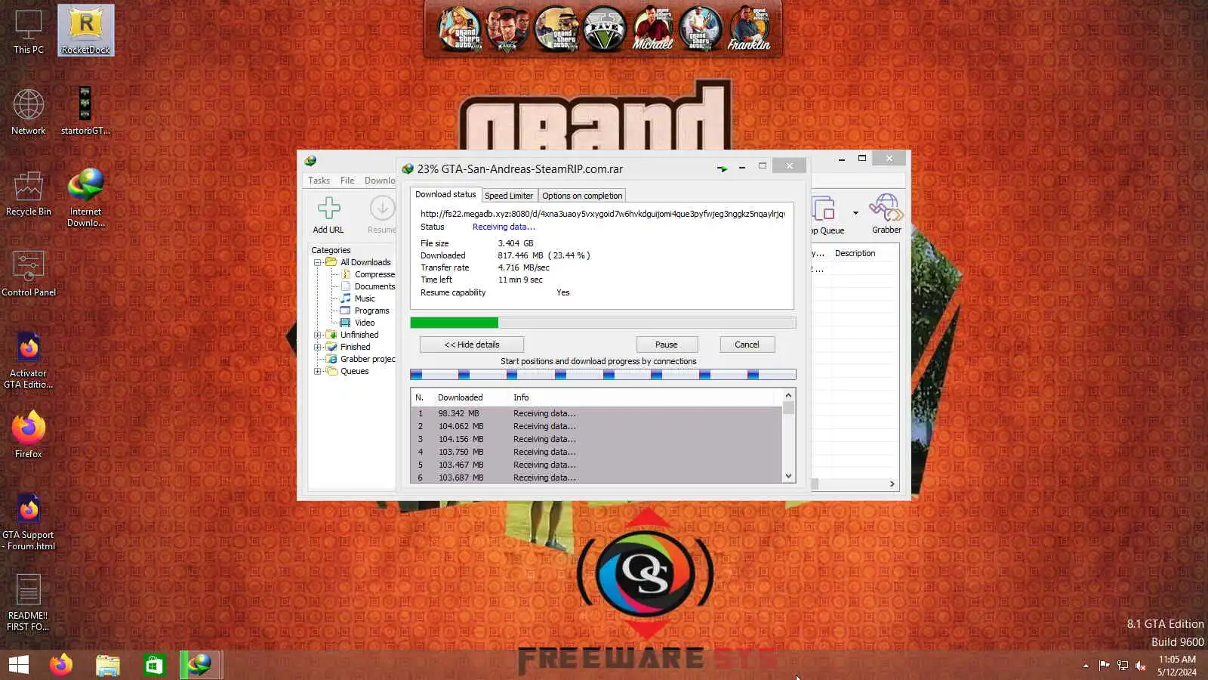Select the Network desktop icon
Viewport: 1208px width, 680px height.
point(29,112)
